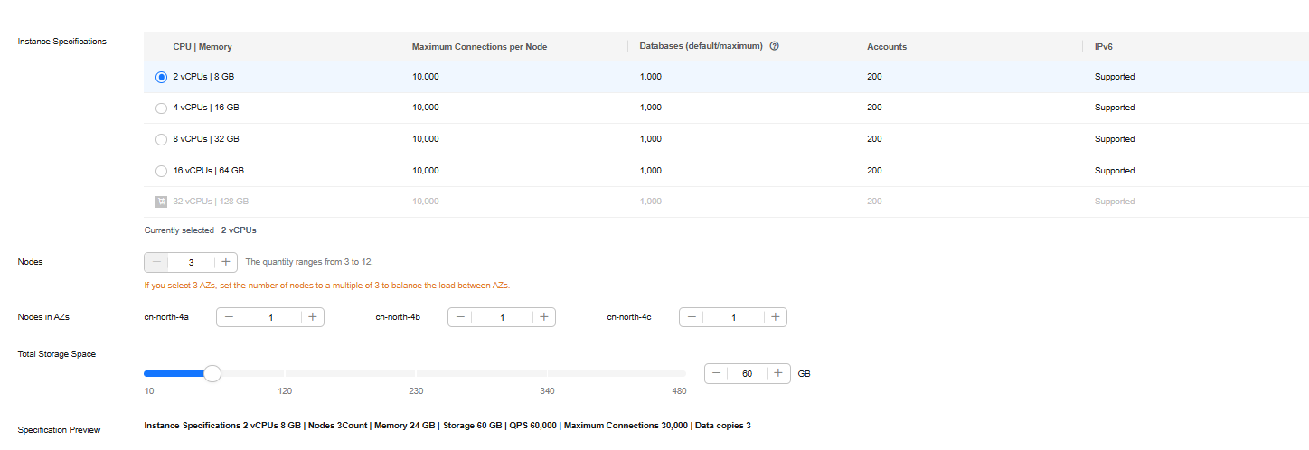
Task: Increase storage space with plus icon
Action: click(778, 373)
